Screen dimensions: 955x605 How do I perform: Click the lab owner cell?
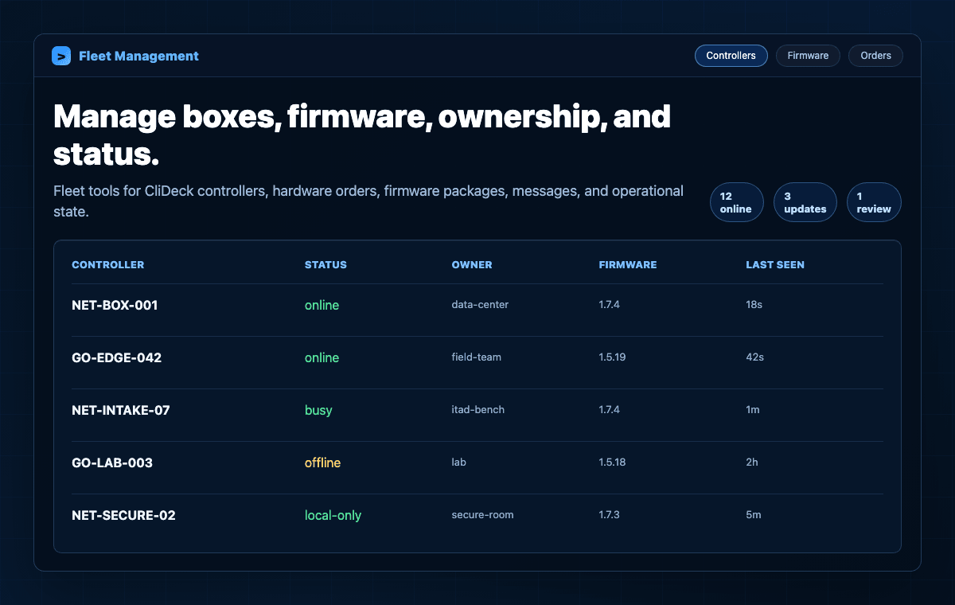[x=458, y=463]
